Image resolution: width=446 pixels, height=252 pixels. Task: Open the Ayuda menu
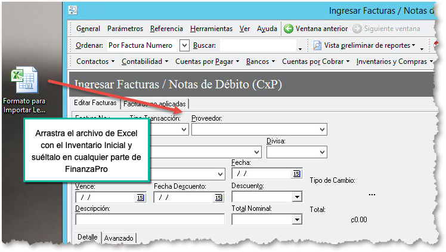coord(267,29)
